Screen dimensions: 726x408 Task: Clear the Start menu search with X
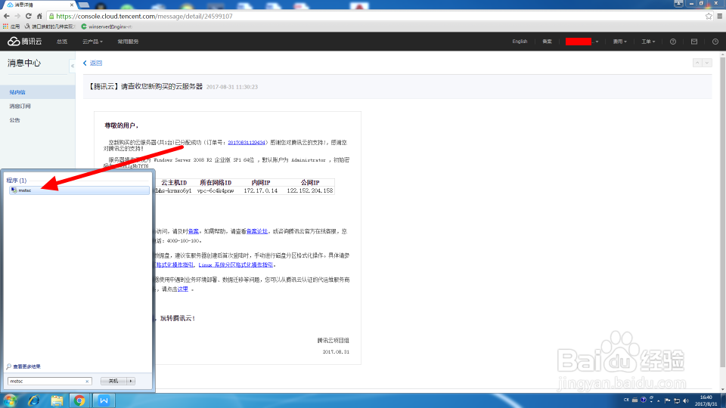87,381
